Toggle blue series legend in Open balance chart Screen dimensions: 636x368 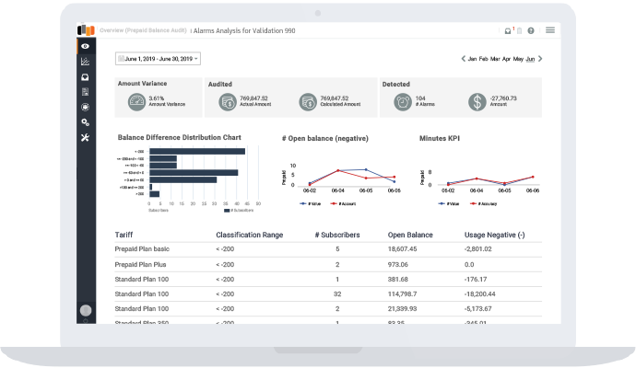point(311,203)
